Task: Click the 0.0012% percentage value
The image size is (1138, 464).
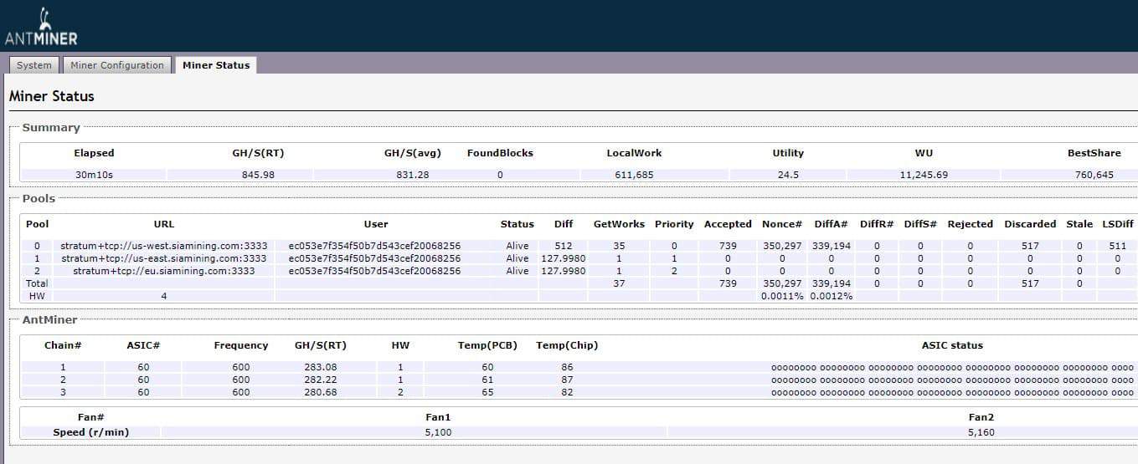Action: tap(831, 296)
